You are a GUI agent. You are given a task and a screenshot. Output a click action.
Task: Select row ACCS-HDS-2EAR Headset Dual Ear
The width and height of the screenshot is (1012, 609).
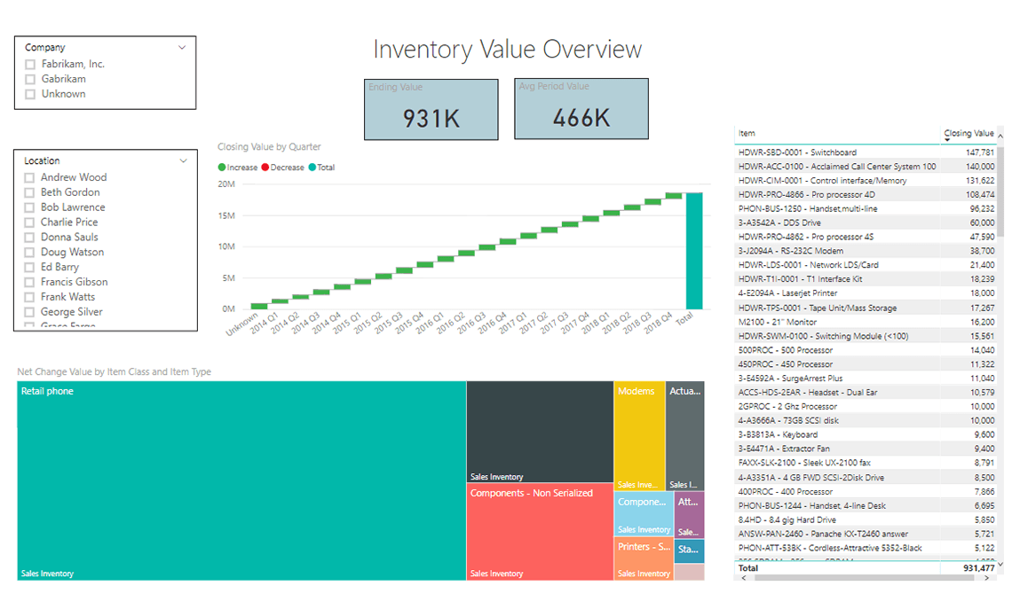point(866,393)
